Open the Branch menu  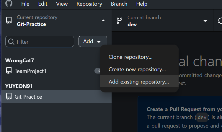point(119,4)
